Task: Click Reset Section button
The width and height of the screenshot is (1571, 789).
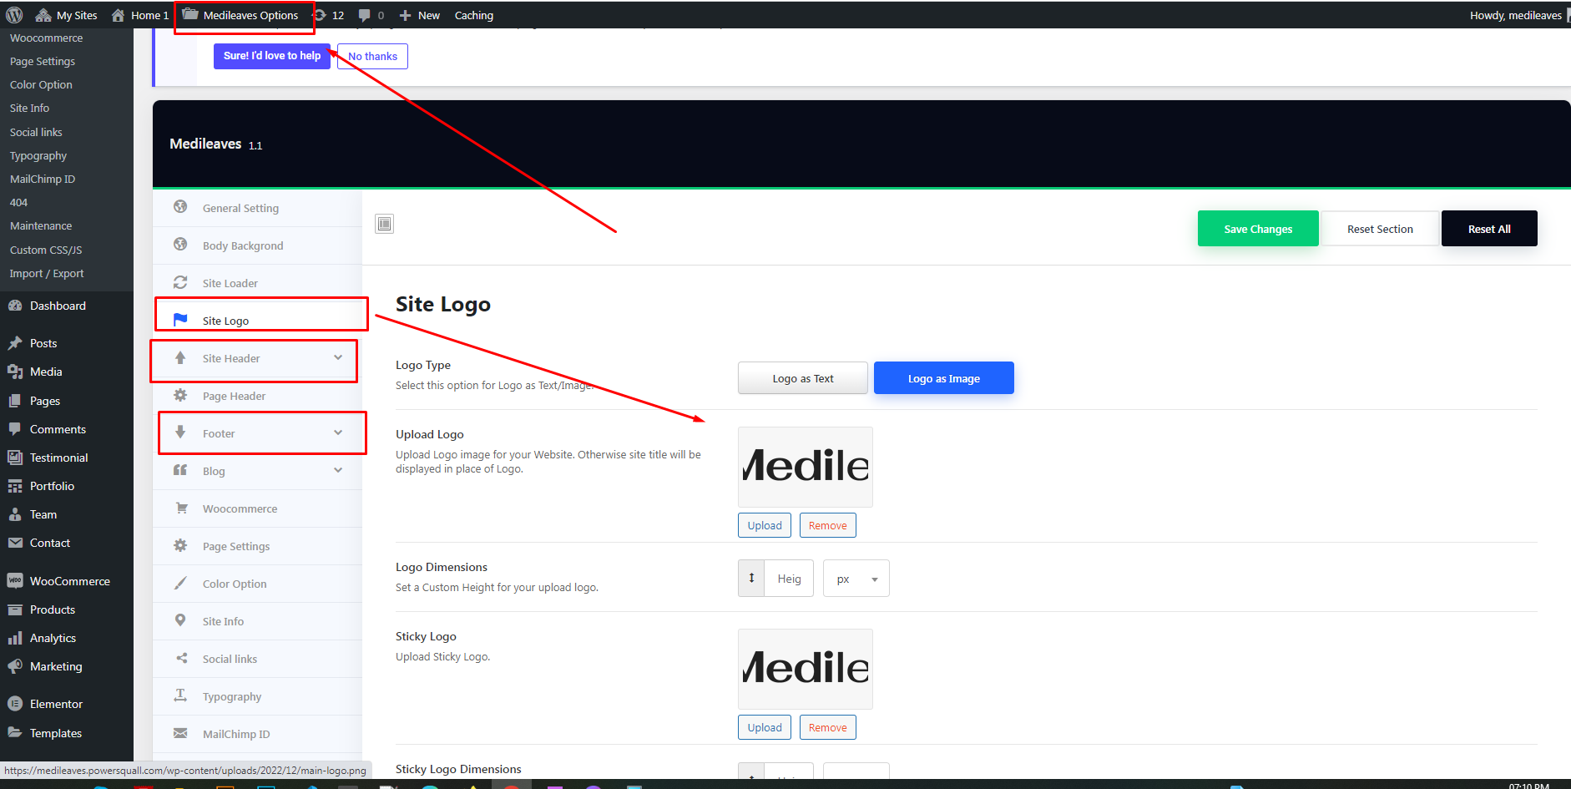Action: [x=1380, y=229]
